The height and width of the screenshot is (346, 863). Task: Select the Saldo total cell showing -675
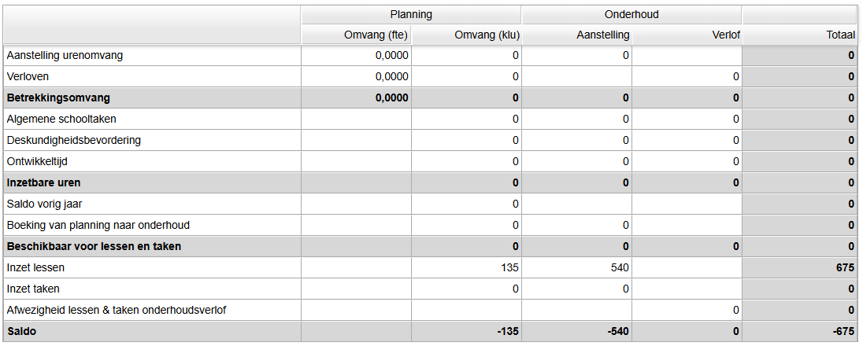click(843, 332)
